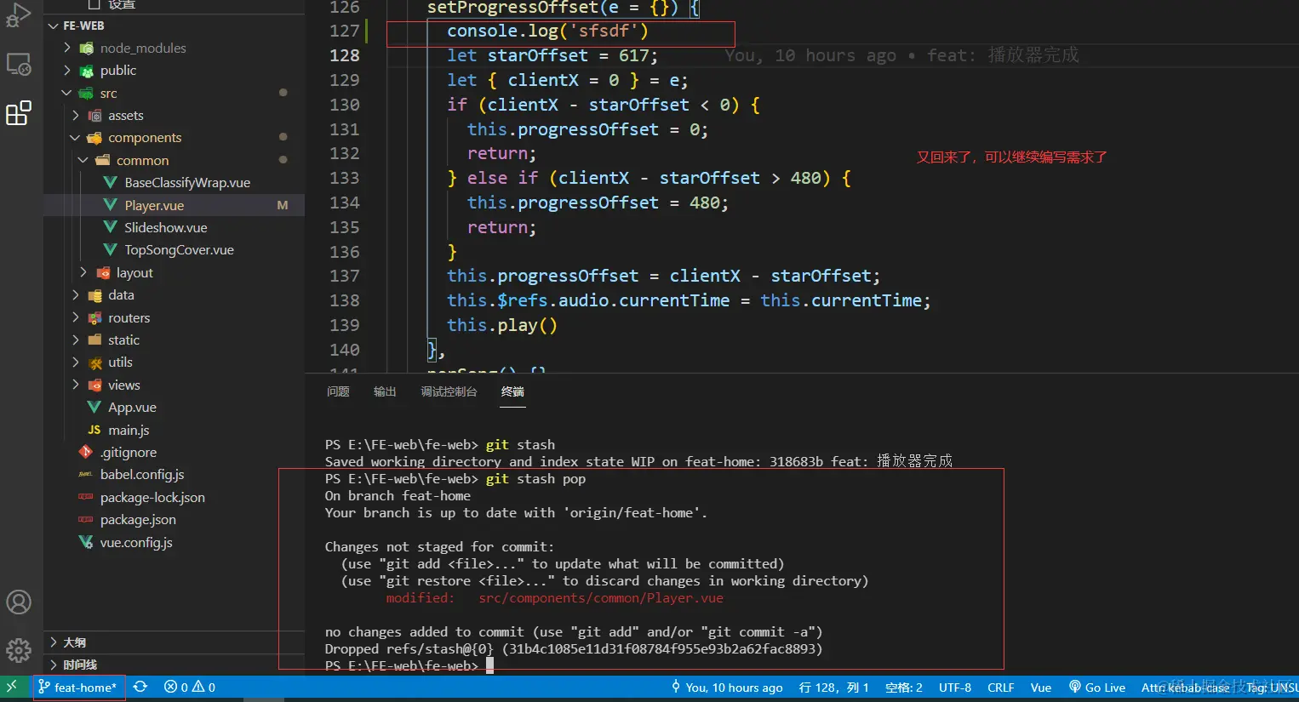Change the Vue language mode
This screenshot has height=702, width=1299.
(x=1041, y=687)
